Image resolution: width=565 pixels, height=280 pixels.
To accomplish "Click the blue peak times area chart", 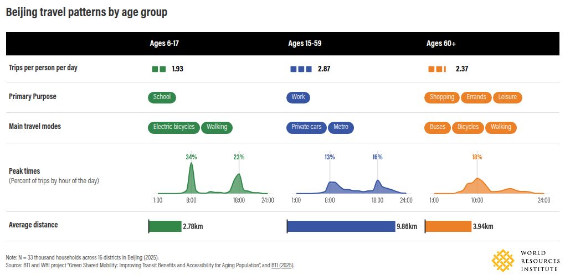I will 351,186.
